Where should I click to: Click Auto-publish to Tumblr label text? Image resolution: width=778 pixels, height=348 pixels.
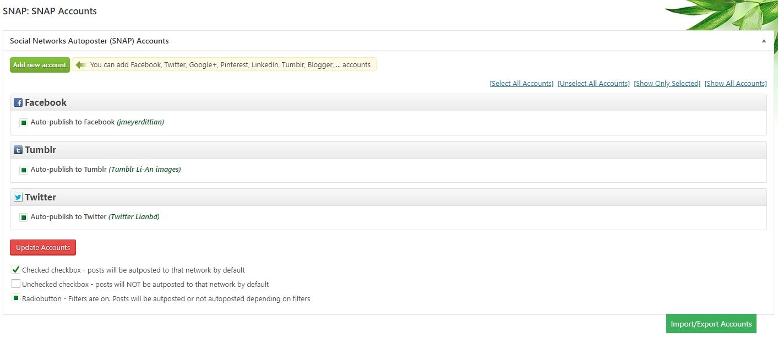68,170
